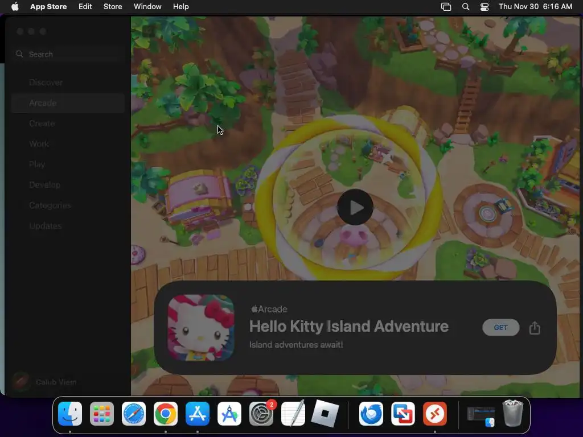
Task: Click the 'Island adventures await!' subtitle
Action: [296, 344]
